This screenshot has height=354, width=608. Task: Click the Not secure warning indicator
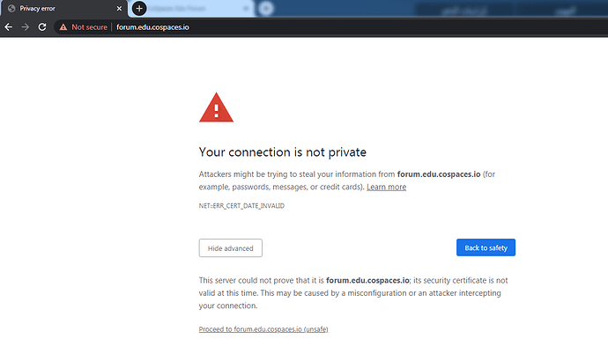click(x=84, y=27)
